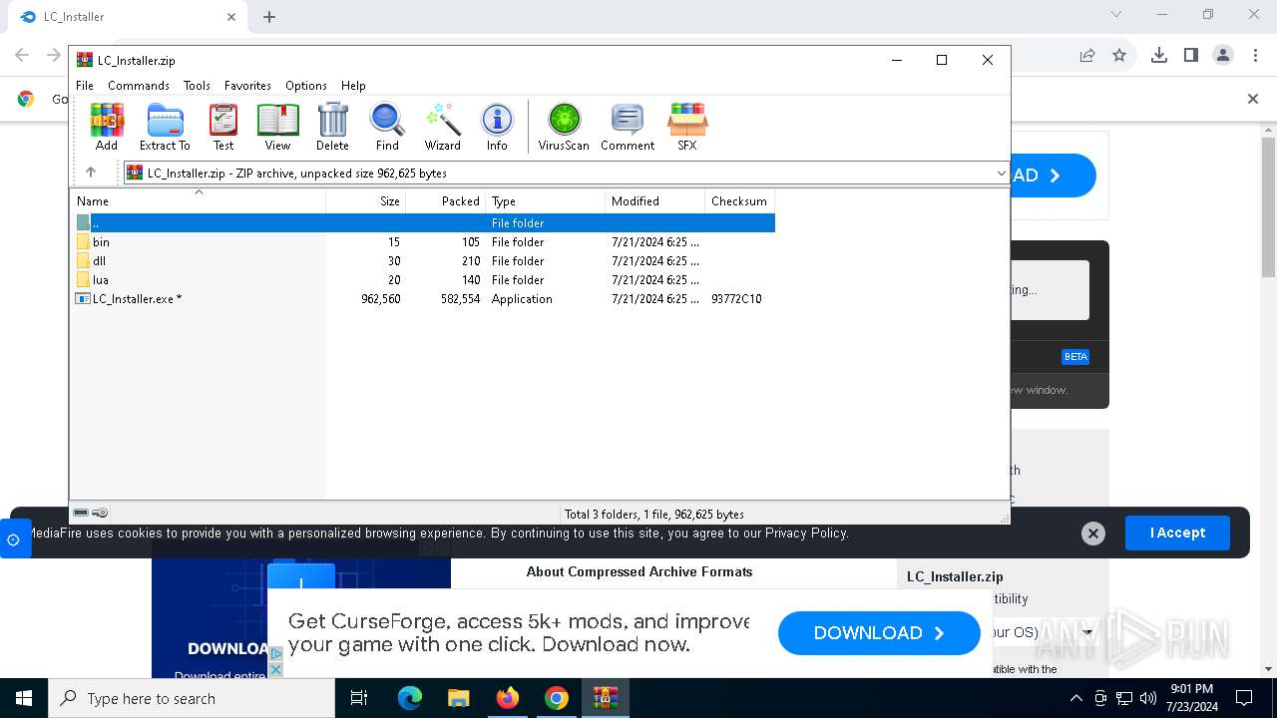Open the Tools menu
1277x718 pixels.
(x=197, y=86)
